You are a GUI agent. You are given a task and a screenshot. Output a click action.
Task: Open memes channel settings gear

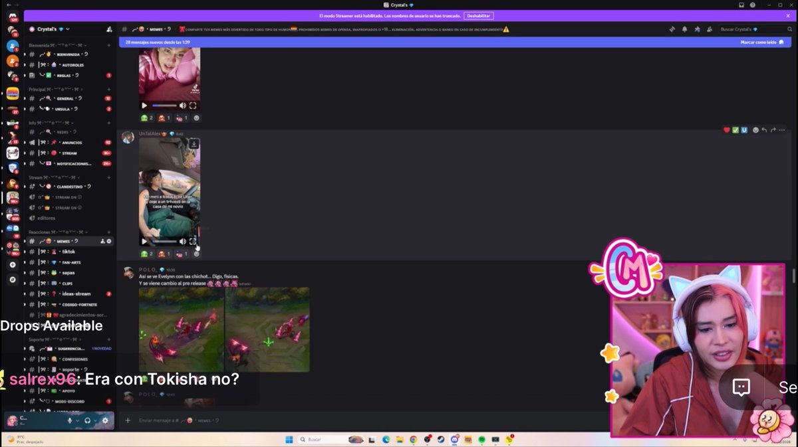tap(109, 241)
